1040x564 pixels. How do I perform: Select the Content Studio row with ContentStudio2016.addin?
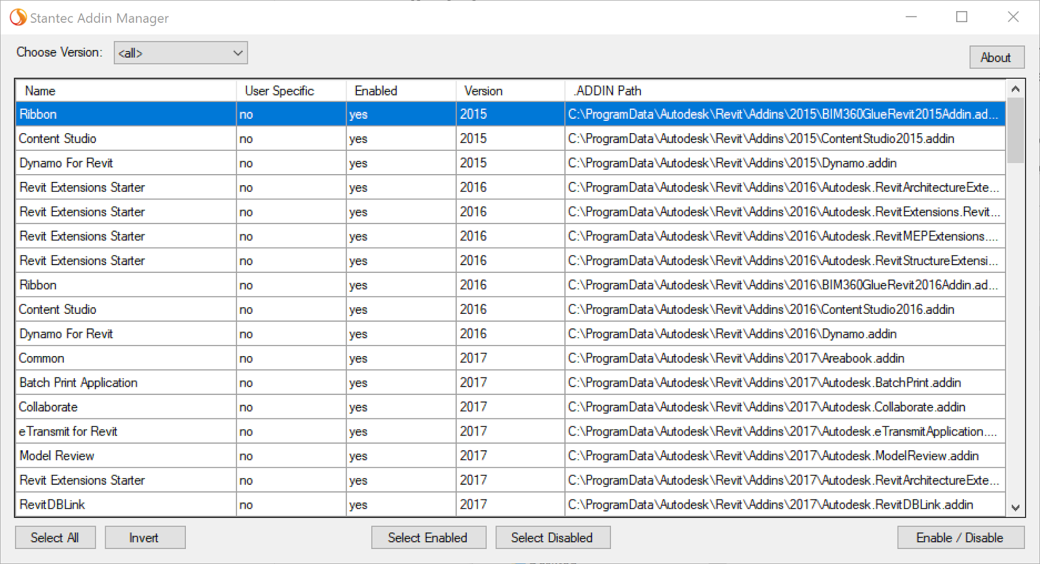click(x=510, y=309)
